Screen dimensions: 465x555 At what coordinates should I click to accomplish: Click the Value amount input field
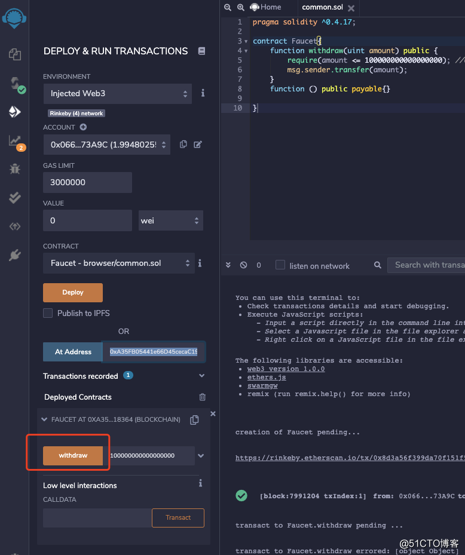click(87, 220)
